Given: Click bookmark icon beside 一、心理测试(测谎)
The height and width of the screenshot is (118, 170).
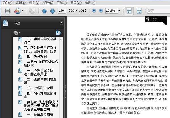Looking at the screenshot, I should (20, 71).
